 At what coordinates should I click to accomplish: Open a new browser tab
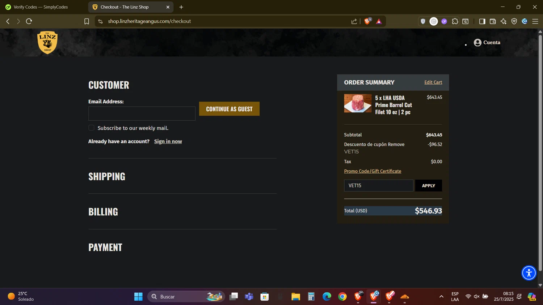click(181, 7)
